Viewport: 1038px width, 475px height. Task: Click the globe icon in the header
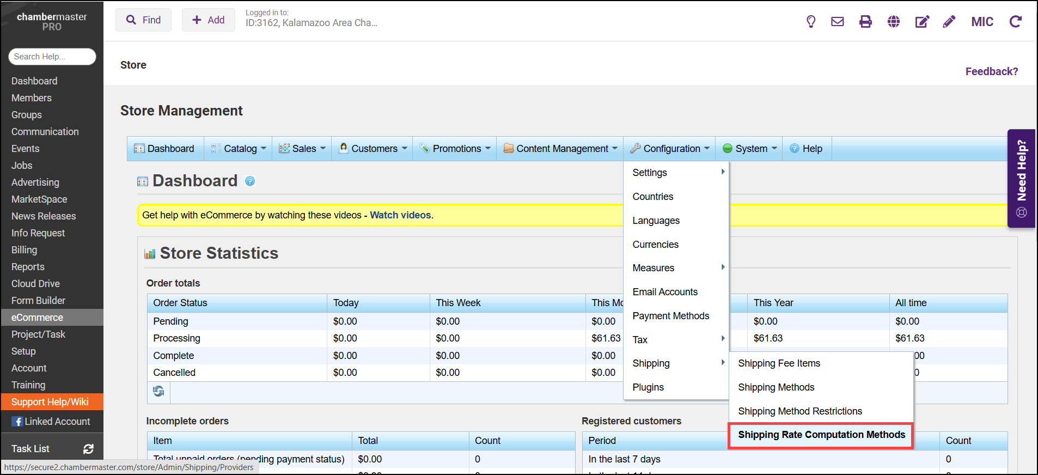(893, 22)
